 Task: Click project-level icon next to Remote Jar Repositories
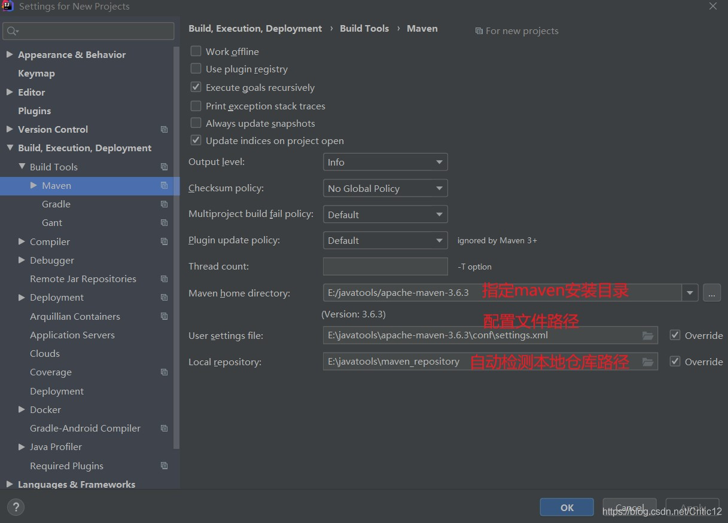pos(164,279)
